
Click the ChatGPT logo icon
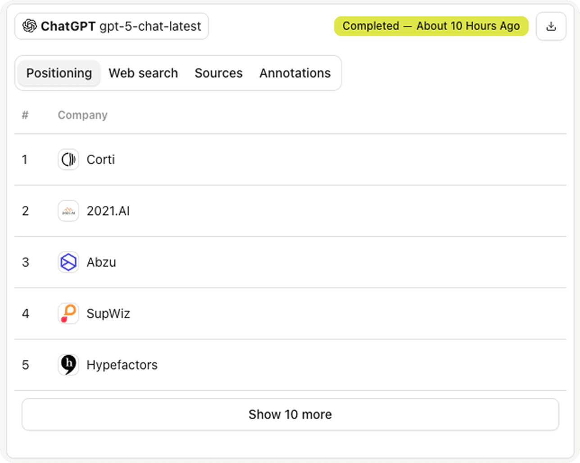30,26
